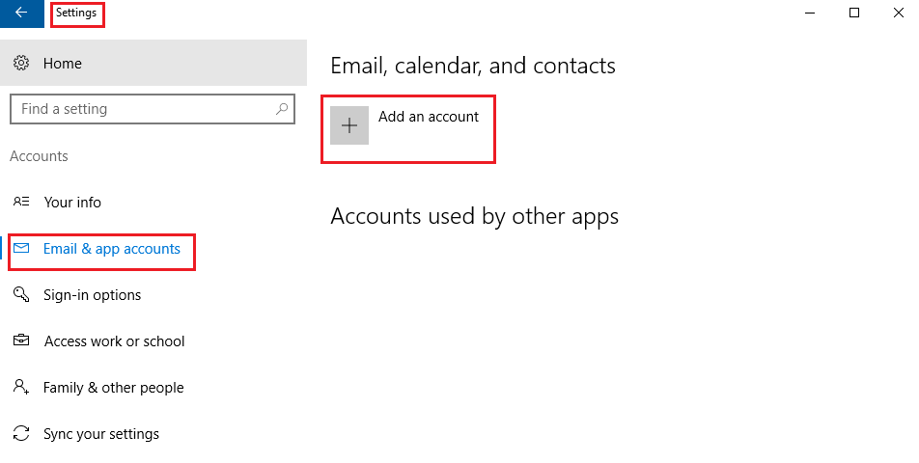Open Access work or school
The image size is (919, 463).
pyautogui.click(x=114, y=341)
